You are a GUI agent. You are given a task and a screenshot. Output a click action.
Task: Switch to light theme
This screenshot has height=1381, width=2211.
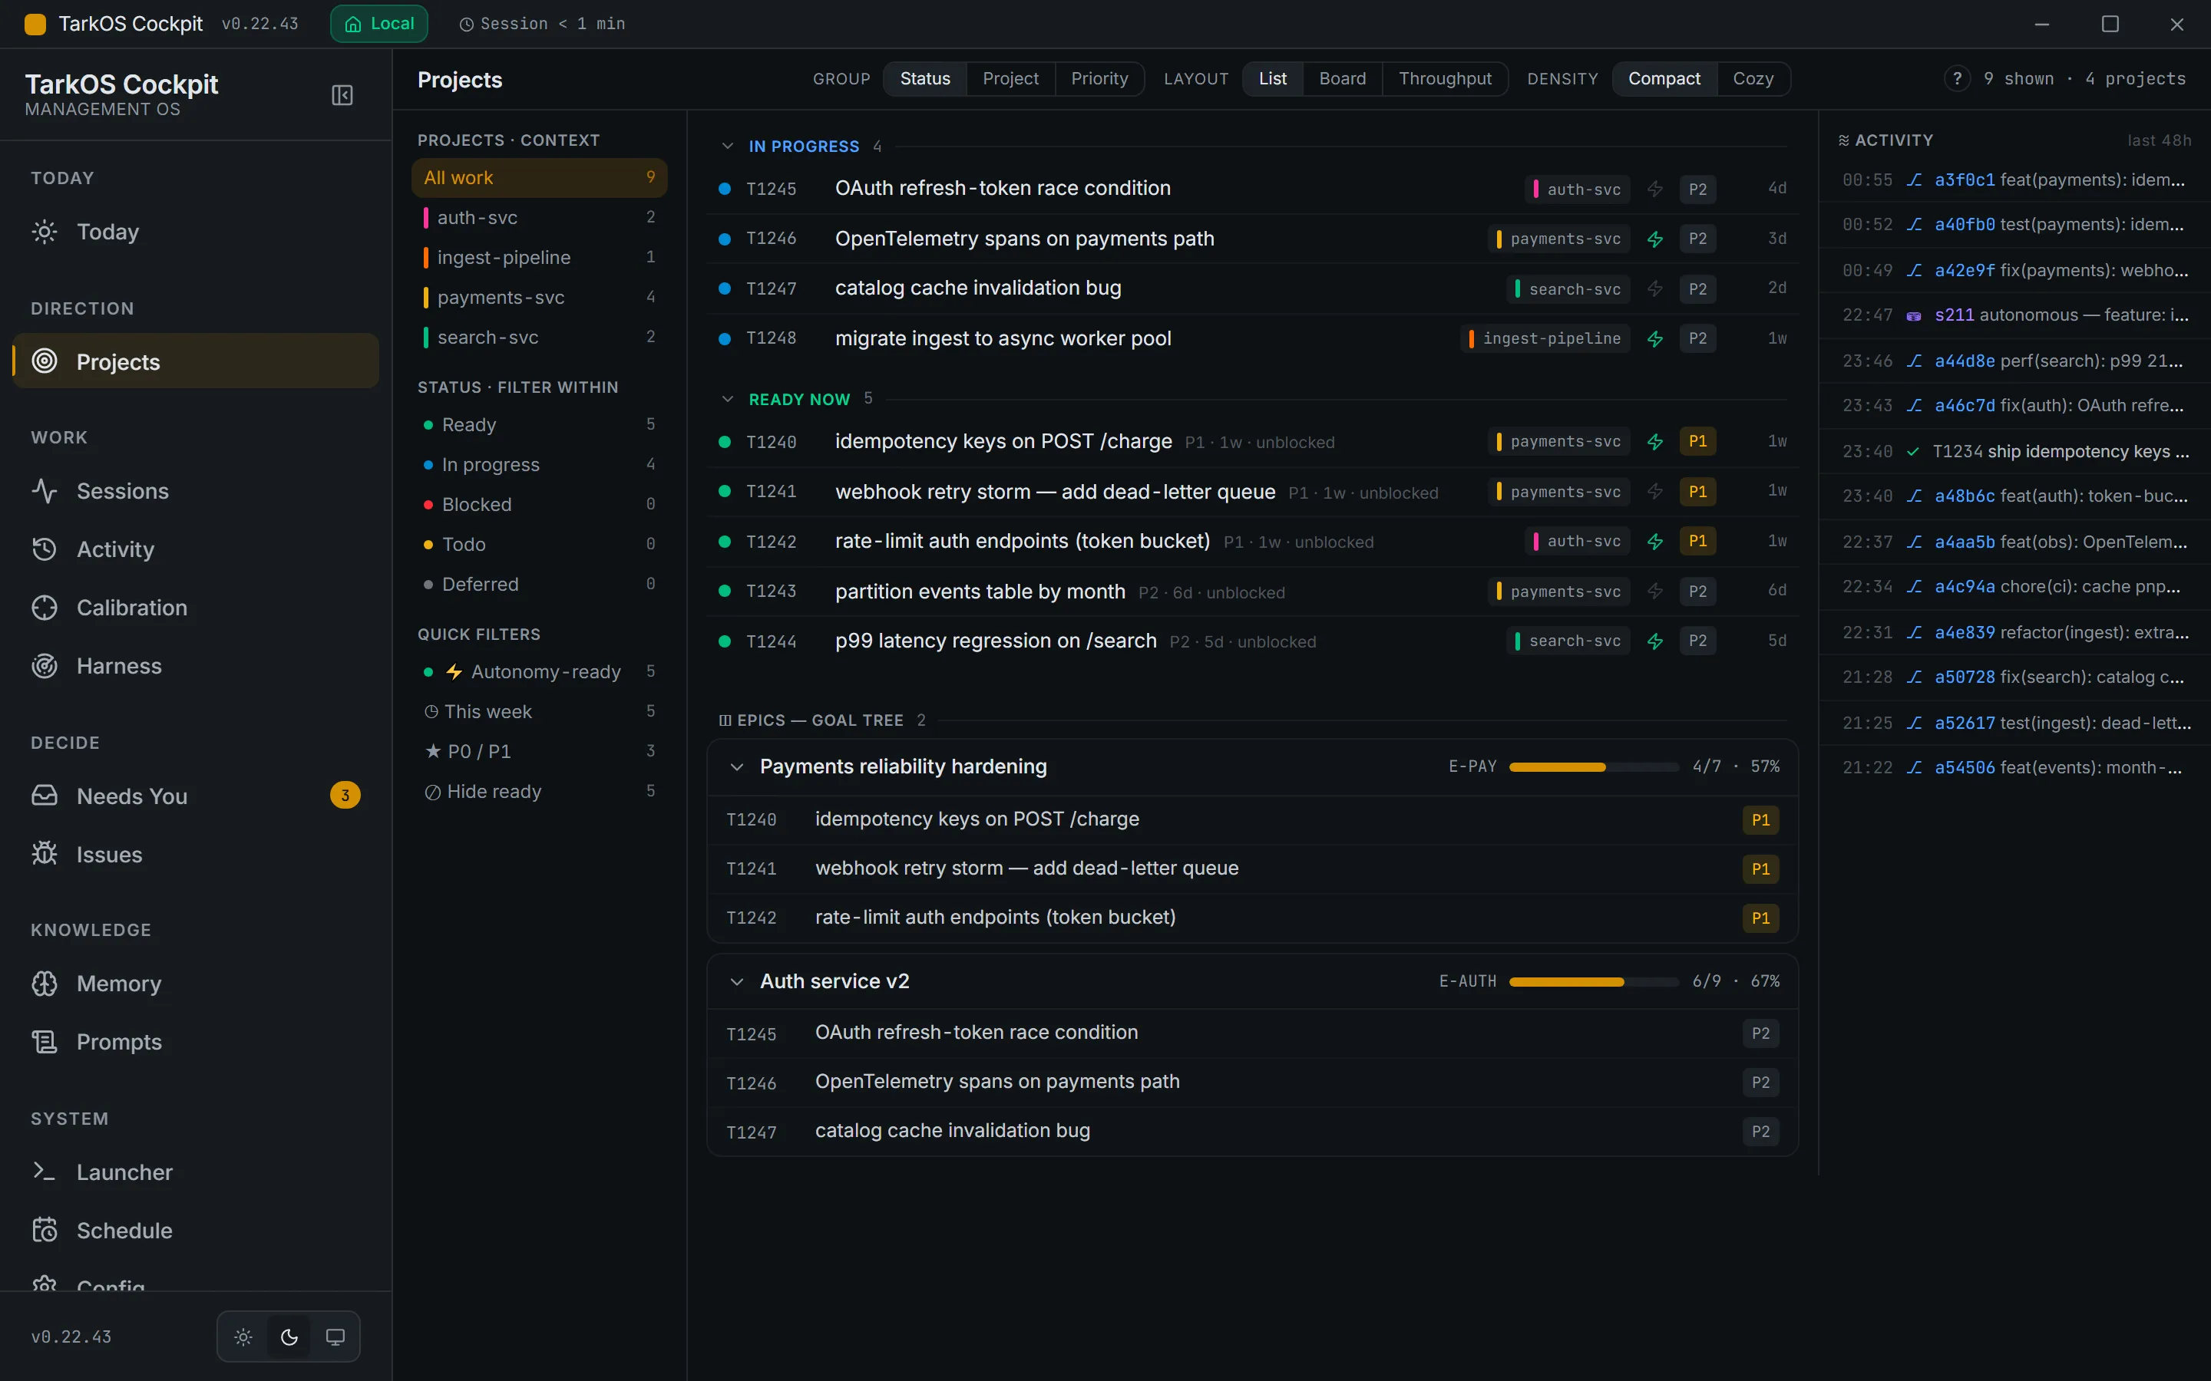point(243,1337)
